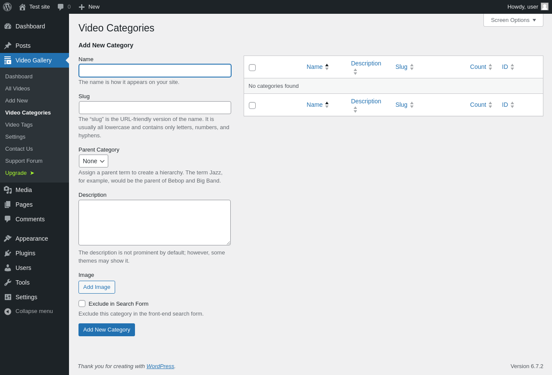Click the Tools wrench icon

coord(8,282)
